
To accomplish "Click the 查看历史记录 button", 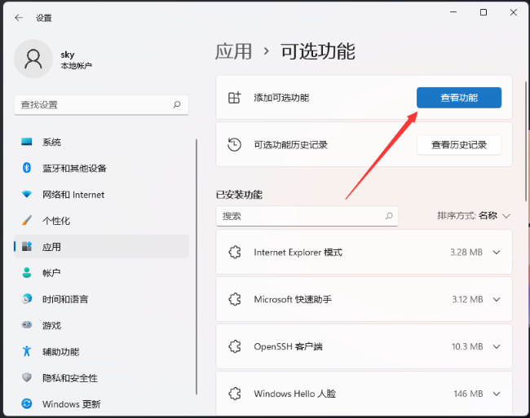I will coord(459,145).
